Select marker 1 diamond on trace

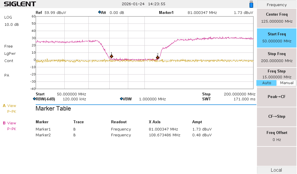(x=112, y=57)
